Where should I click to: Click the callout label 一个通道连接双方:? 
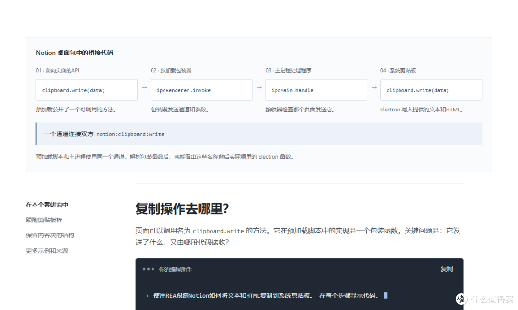coord(70,134)
